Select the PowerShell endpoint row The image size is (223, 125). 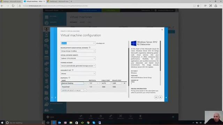coord(94,87)
